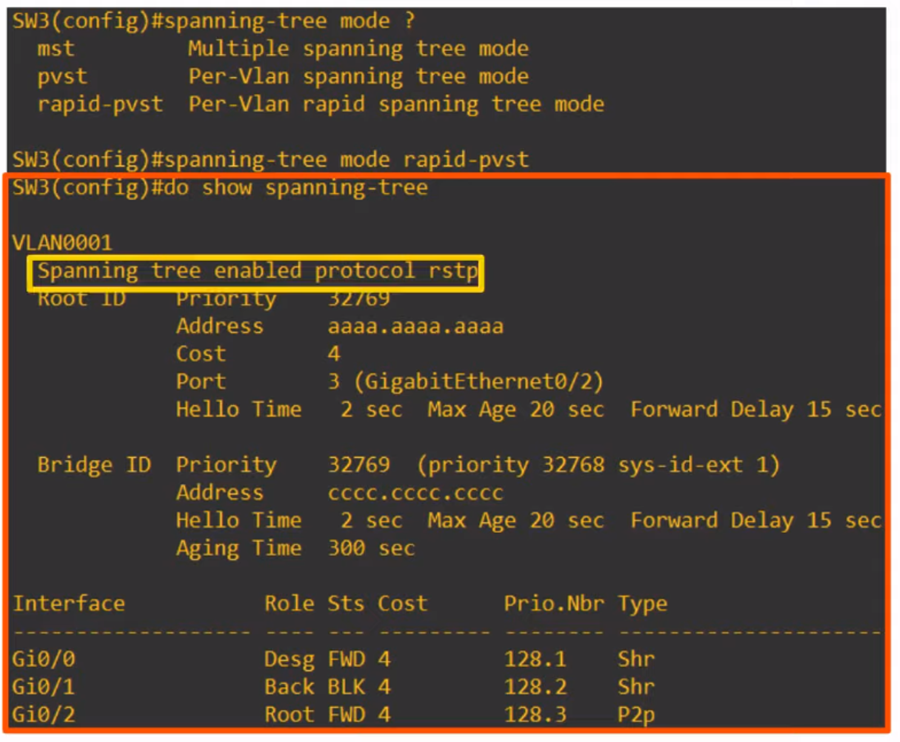This screenshot has height=742, width=900.
Task: Click the Gi0/0 interface row
Action: [x=44, y=660]
